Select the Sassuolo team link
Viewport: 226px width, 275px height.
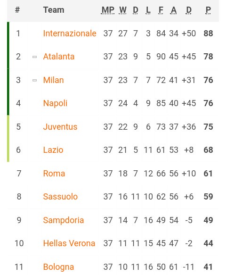coord(60,197)
